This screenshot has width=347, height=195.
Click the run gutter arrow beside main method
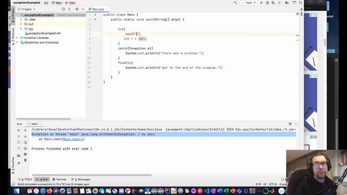[95, 19]
